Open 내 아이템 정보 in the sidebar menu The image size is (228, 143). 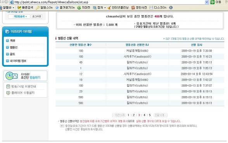pos(18,61)
